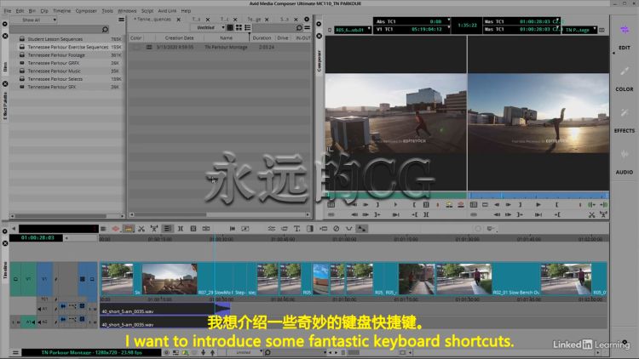This screenshot has width=639, height=359.
Task: Select the Extract/Splice-In yellow segment tool
Action: coord(129,229)
